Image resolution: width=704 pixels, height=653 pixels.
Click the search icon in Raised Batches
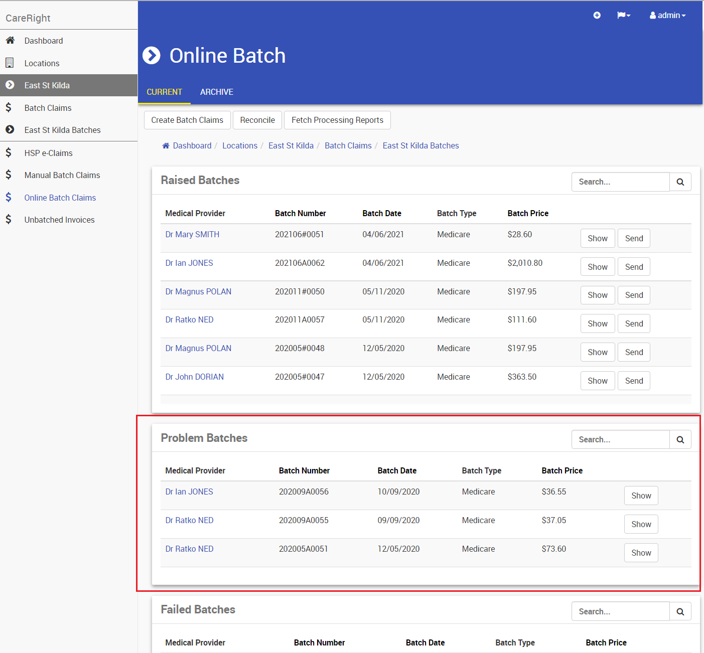pyautogui.click(x=680, y=182)
